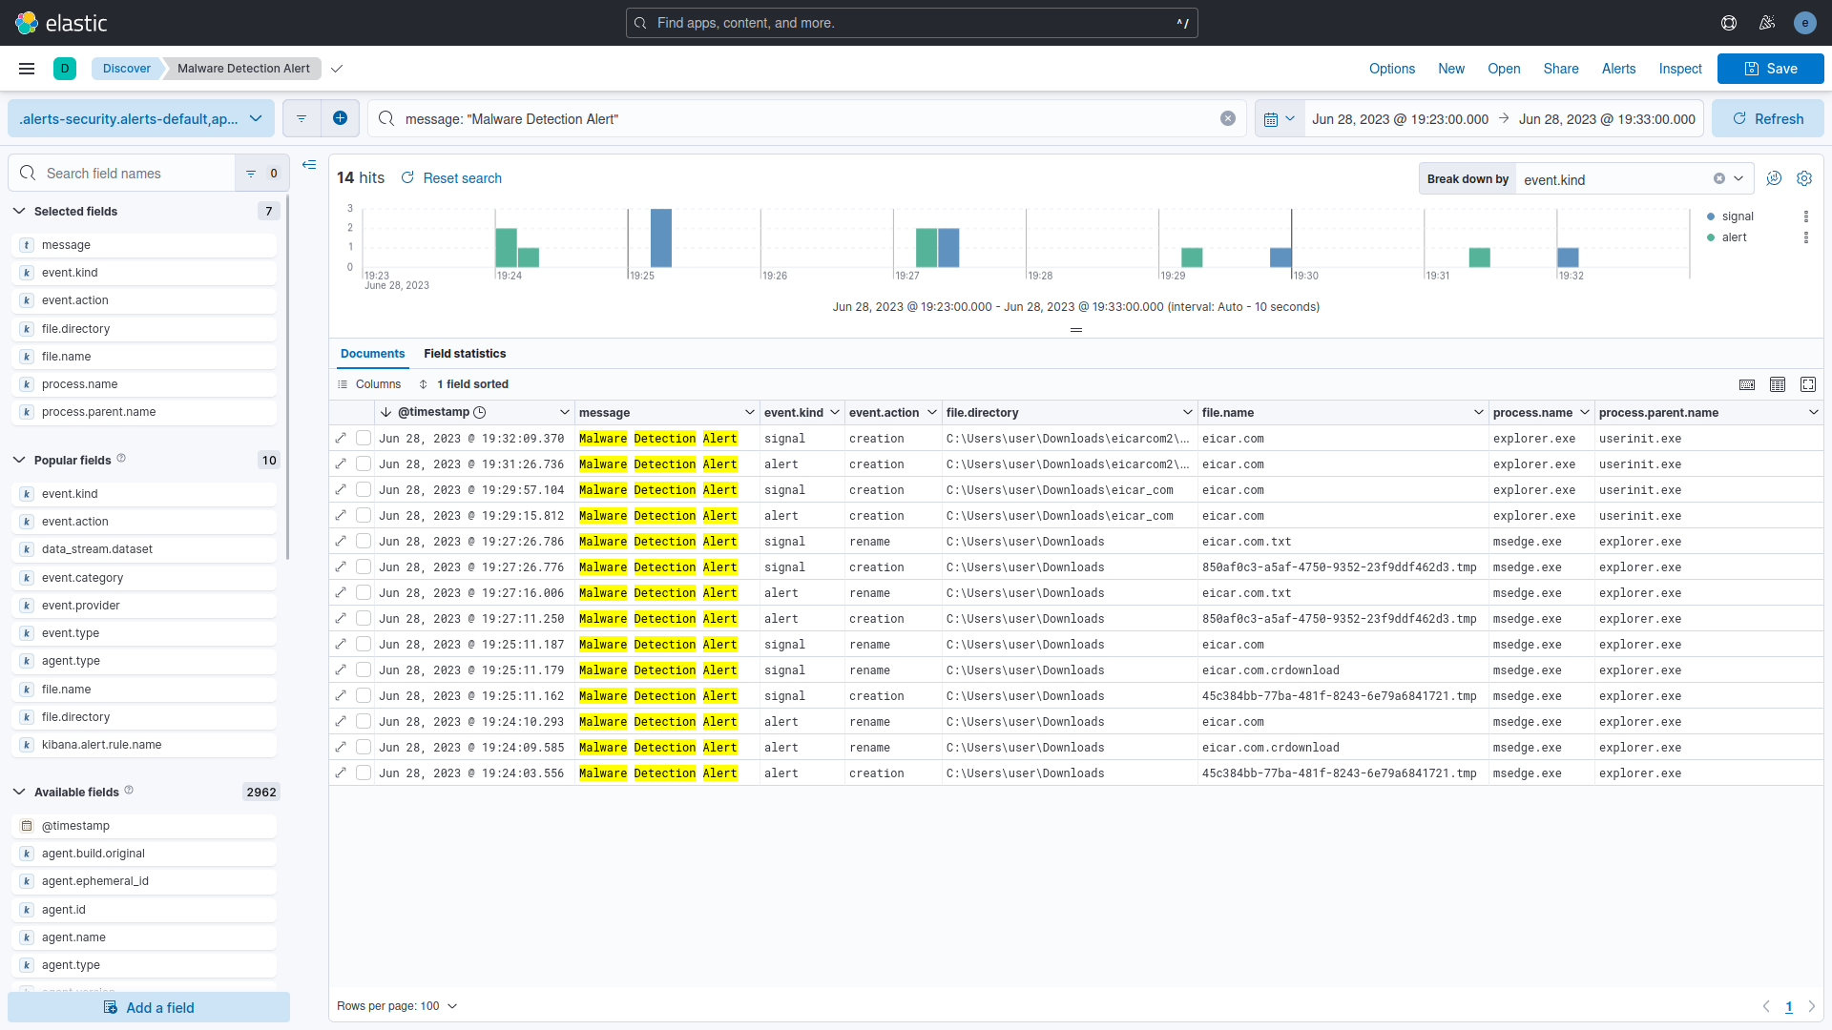Click the Refresh button
The image size is (1832, 1030).
(x=1767, y=118)
